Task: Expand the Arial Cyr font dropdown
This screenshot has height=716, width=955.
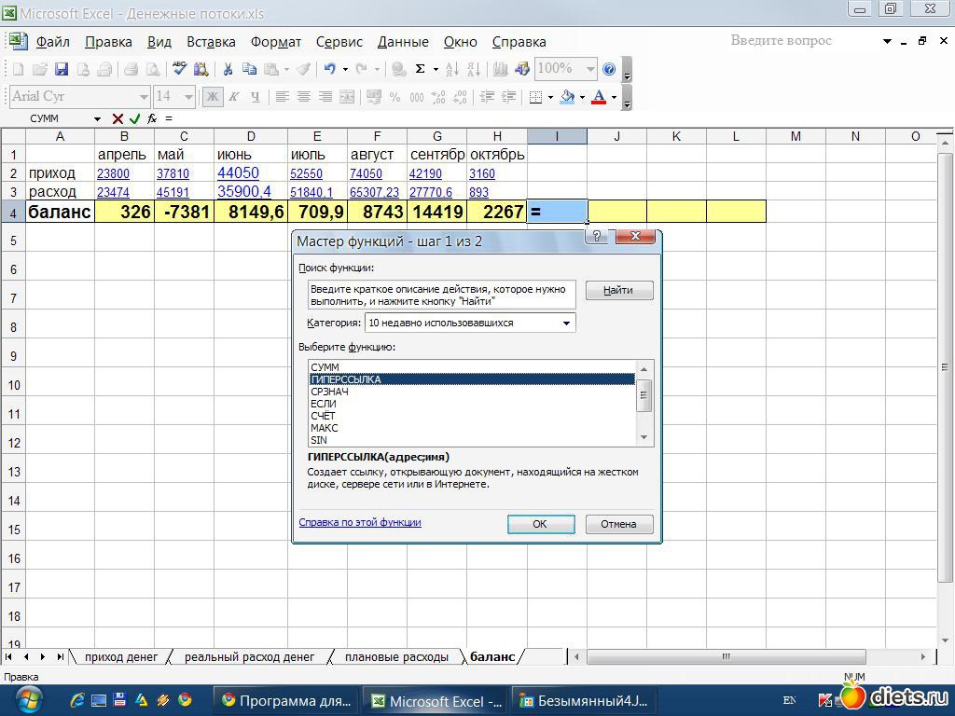Action: coord(144,96)
